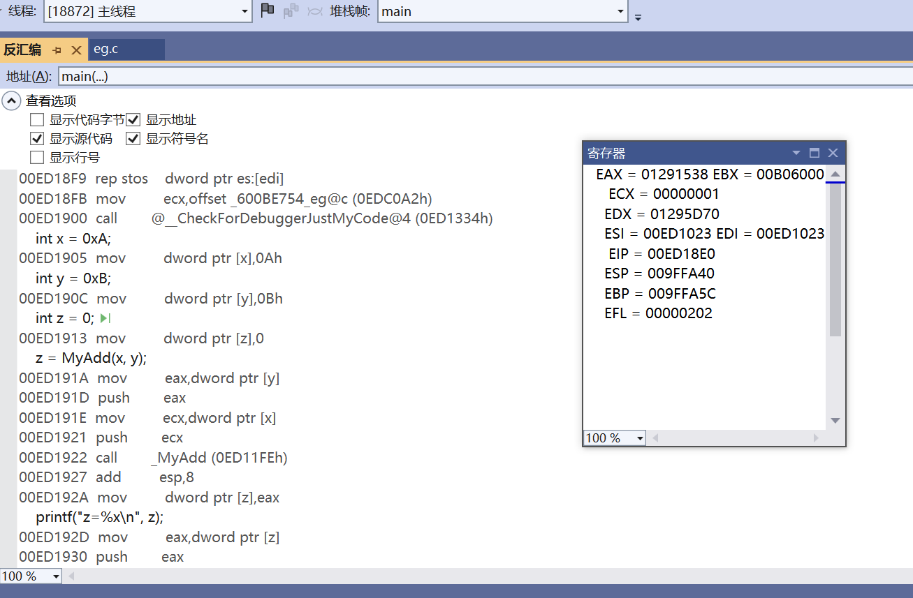913x598 pixels.
Task: Click source line int x = 0xA;
Action: [73, 239]
